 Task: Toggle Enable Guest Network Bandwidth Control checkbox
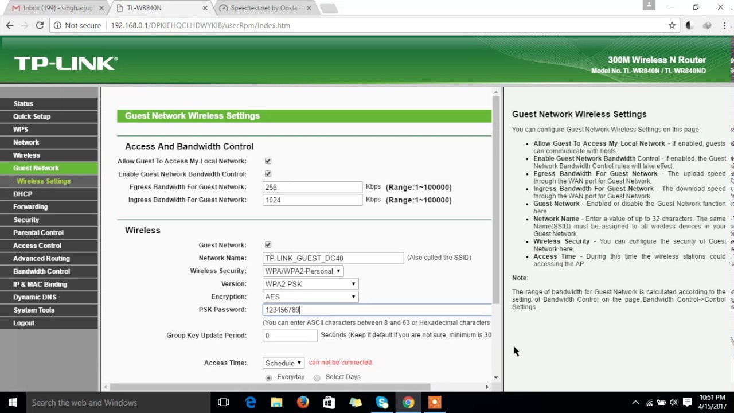tap(268, 174)
